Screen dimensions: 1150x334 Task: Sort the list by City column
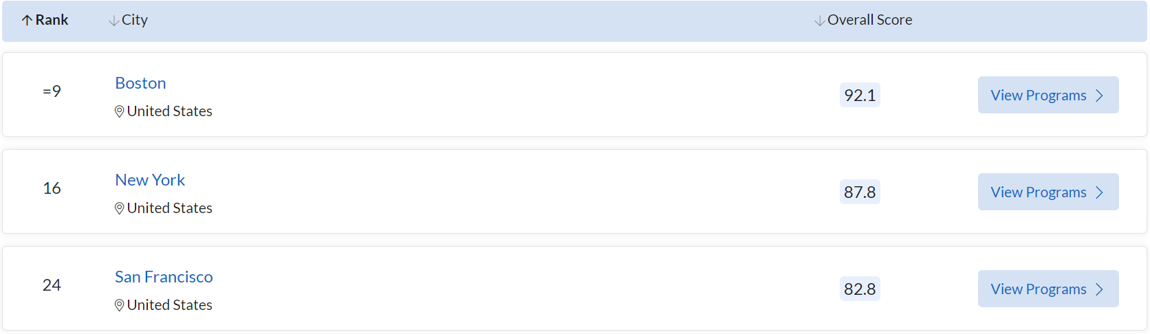pos(135,20)
